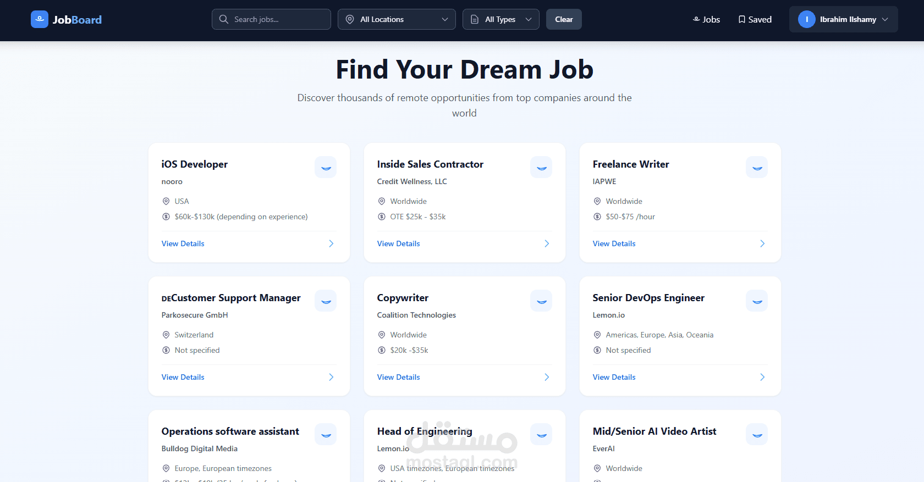Click the location pin icon beside USA
Screen dimensions: 924x482
tap(166, 201)
